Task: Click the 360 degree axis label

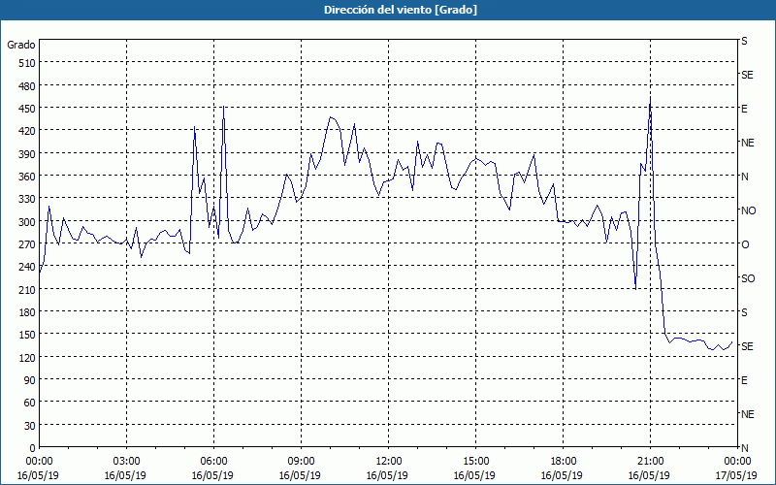Action: tap(27, 177)
